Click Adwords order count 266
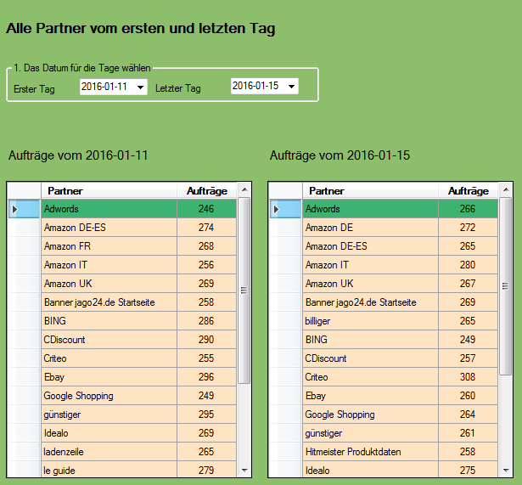 coord(468,209)
